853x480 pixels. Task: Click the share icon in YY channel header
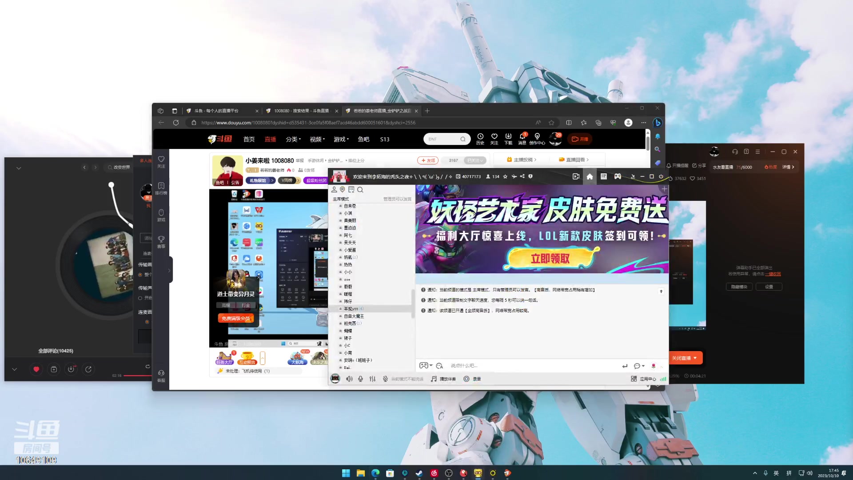522,176
